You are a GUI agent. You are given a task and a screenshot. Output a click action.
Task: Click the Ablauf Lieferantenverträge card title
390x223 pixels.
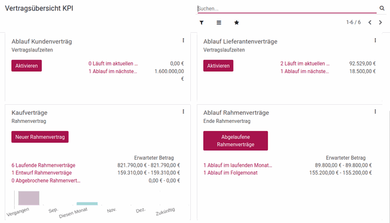[240, 42]
